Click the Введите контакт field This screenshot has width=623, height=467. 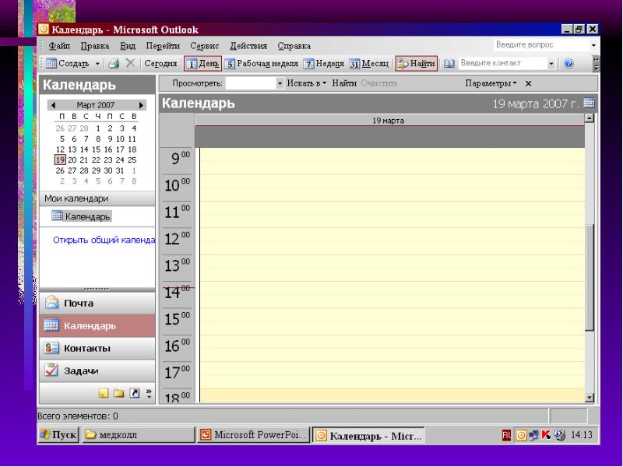coord(502,63)
